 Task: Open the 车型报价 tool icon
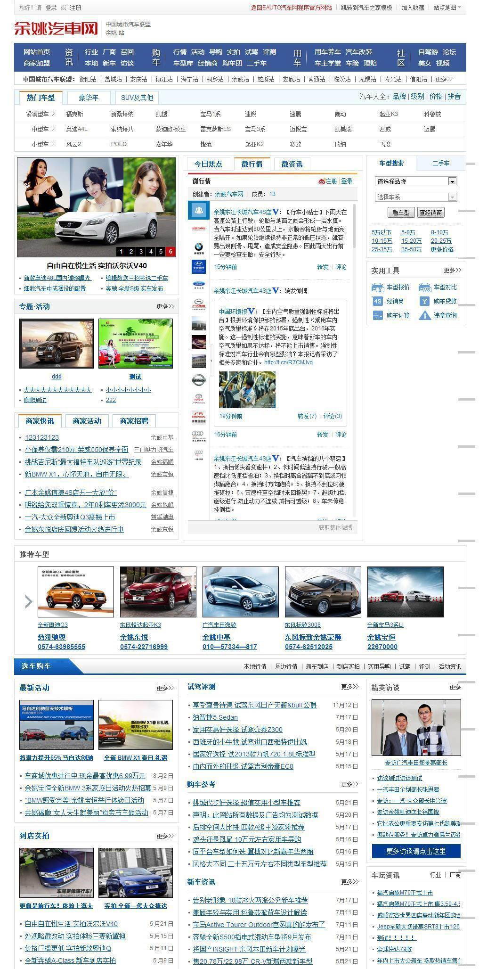click(x=377, y=287)
